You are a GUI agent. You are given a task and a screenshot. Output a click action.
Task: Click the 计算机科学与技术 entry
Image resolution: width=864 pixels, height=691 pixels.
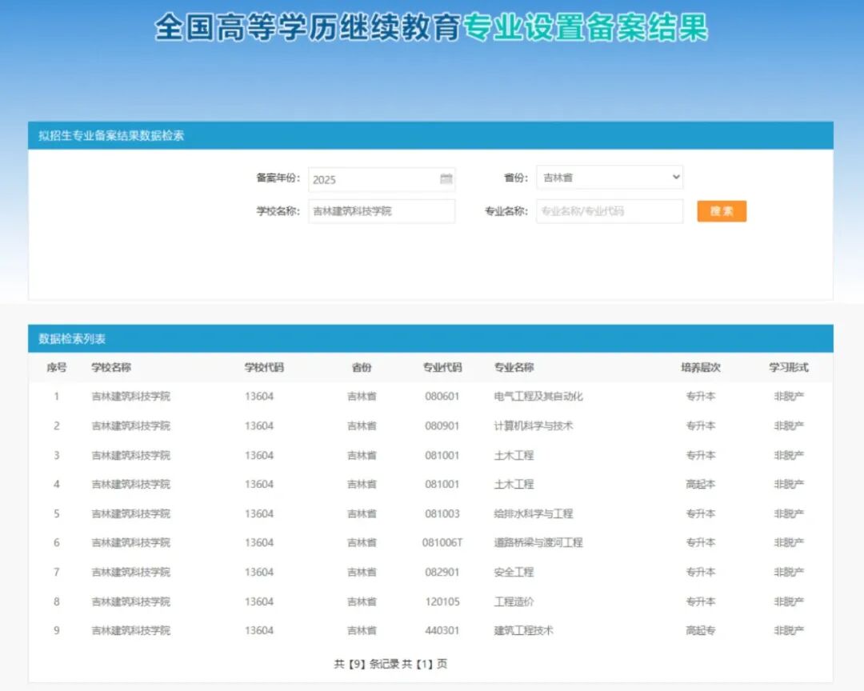click(534, 425)
